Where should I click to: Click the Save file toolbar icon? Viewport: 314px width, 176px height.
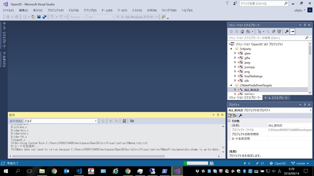pyautogui.click(x=39, y=17)
